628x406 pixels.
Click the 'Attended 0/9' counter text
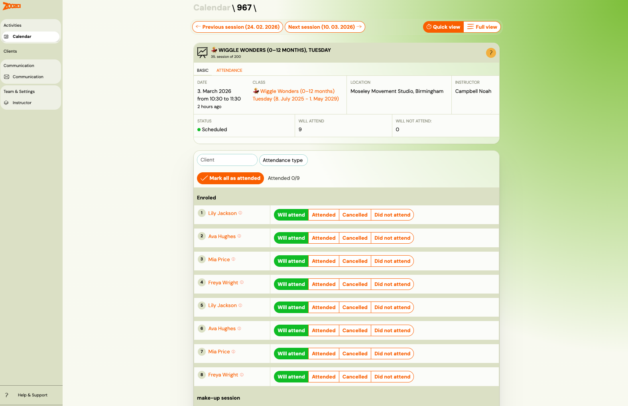[283, 178]
